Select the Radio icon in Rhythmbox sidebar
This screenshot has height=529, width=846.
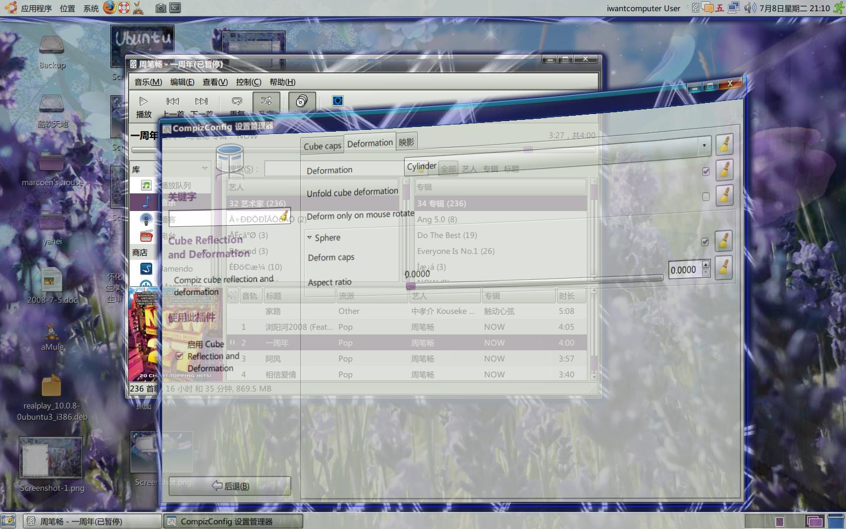coord(146,236)
